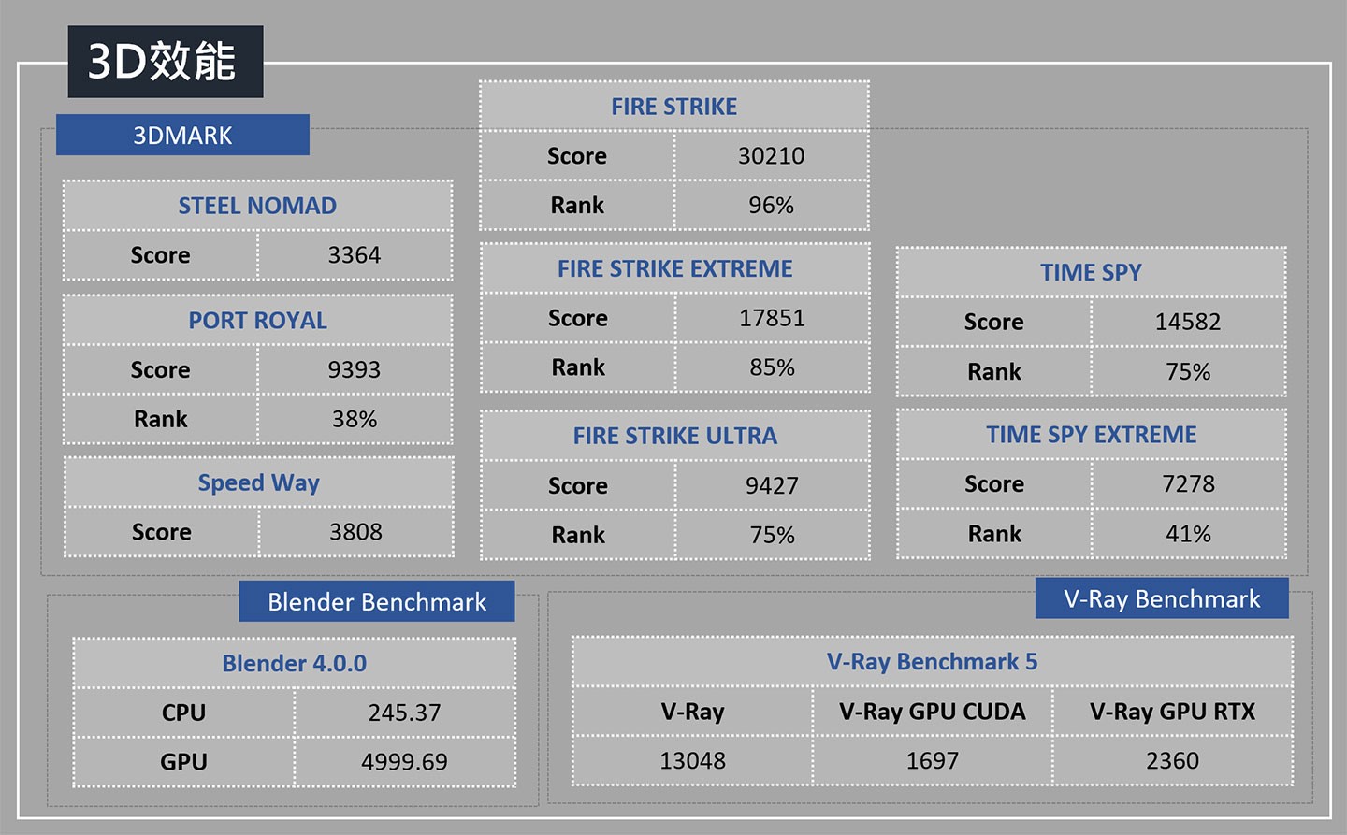Select Fire Strike Extreme score 17851

coord(773,318)
